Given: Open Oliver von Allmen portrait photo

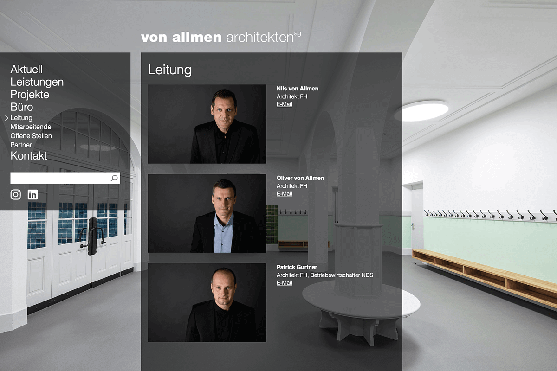Looking at the screenshot, I should (207, 213).
